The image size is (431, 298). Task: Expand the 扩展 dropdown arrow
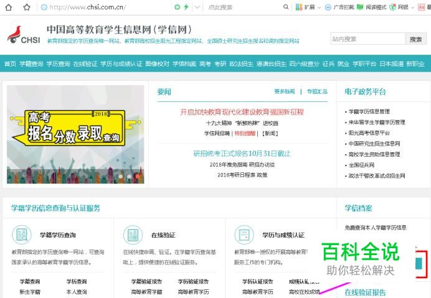319,7
